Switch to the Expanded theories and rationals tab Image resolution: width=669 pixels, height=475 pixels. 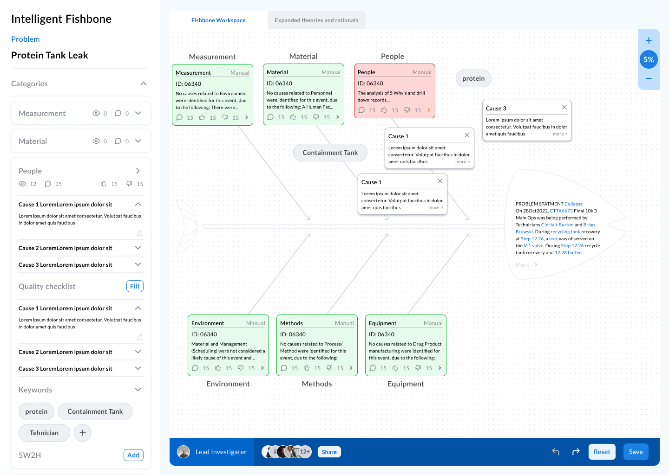(316, 20)
